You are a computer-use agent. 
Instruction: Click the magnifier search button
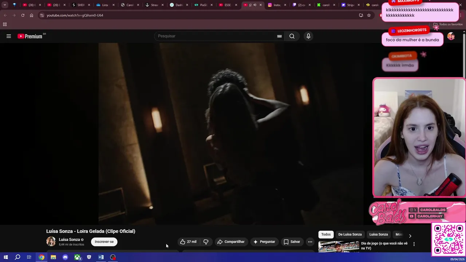point(292,36)
